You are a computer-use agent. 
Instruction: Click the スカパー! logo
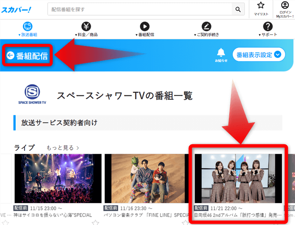(x=16, y=10)
